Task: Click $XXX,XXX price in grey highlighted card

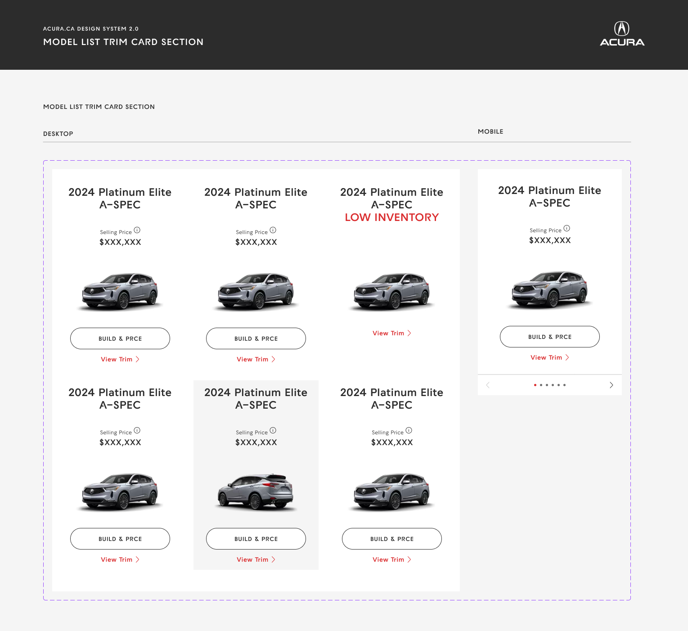Action: click(x=256, y=442)
